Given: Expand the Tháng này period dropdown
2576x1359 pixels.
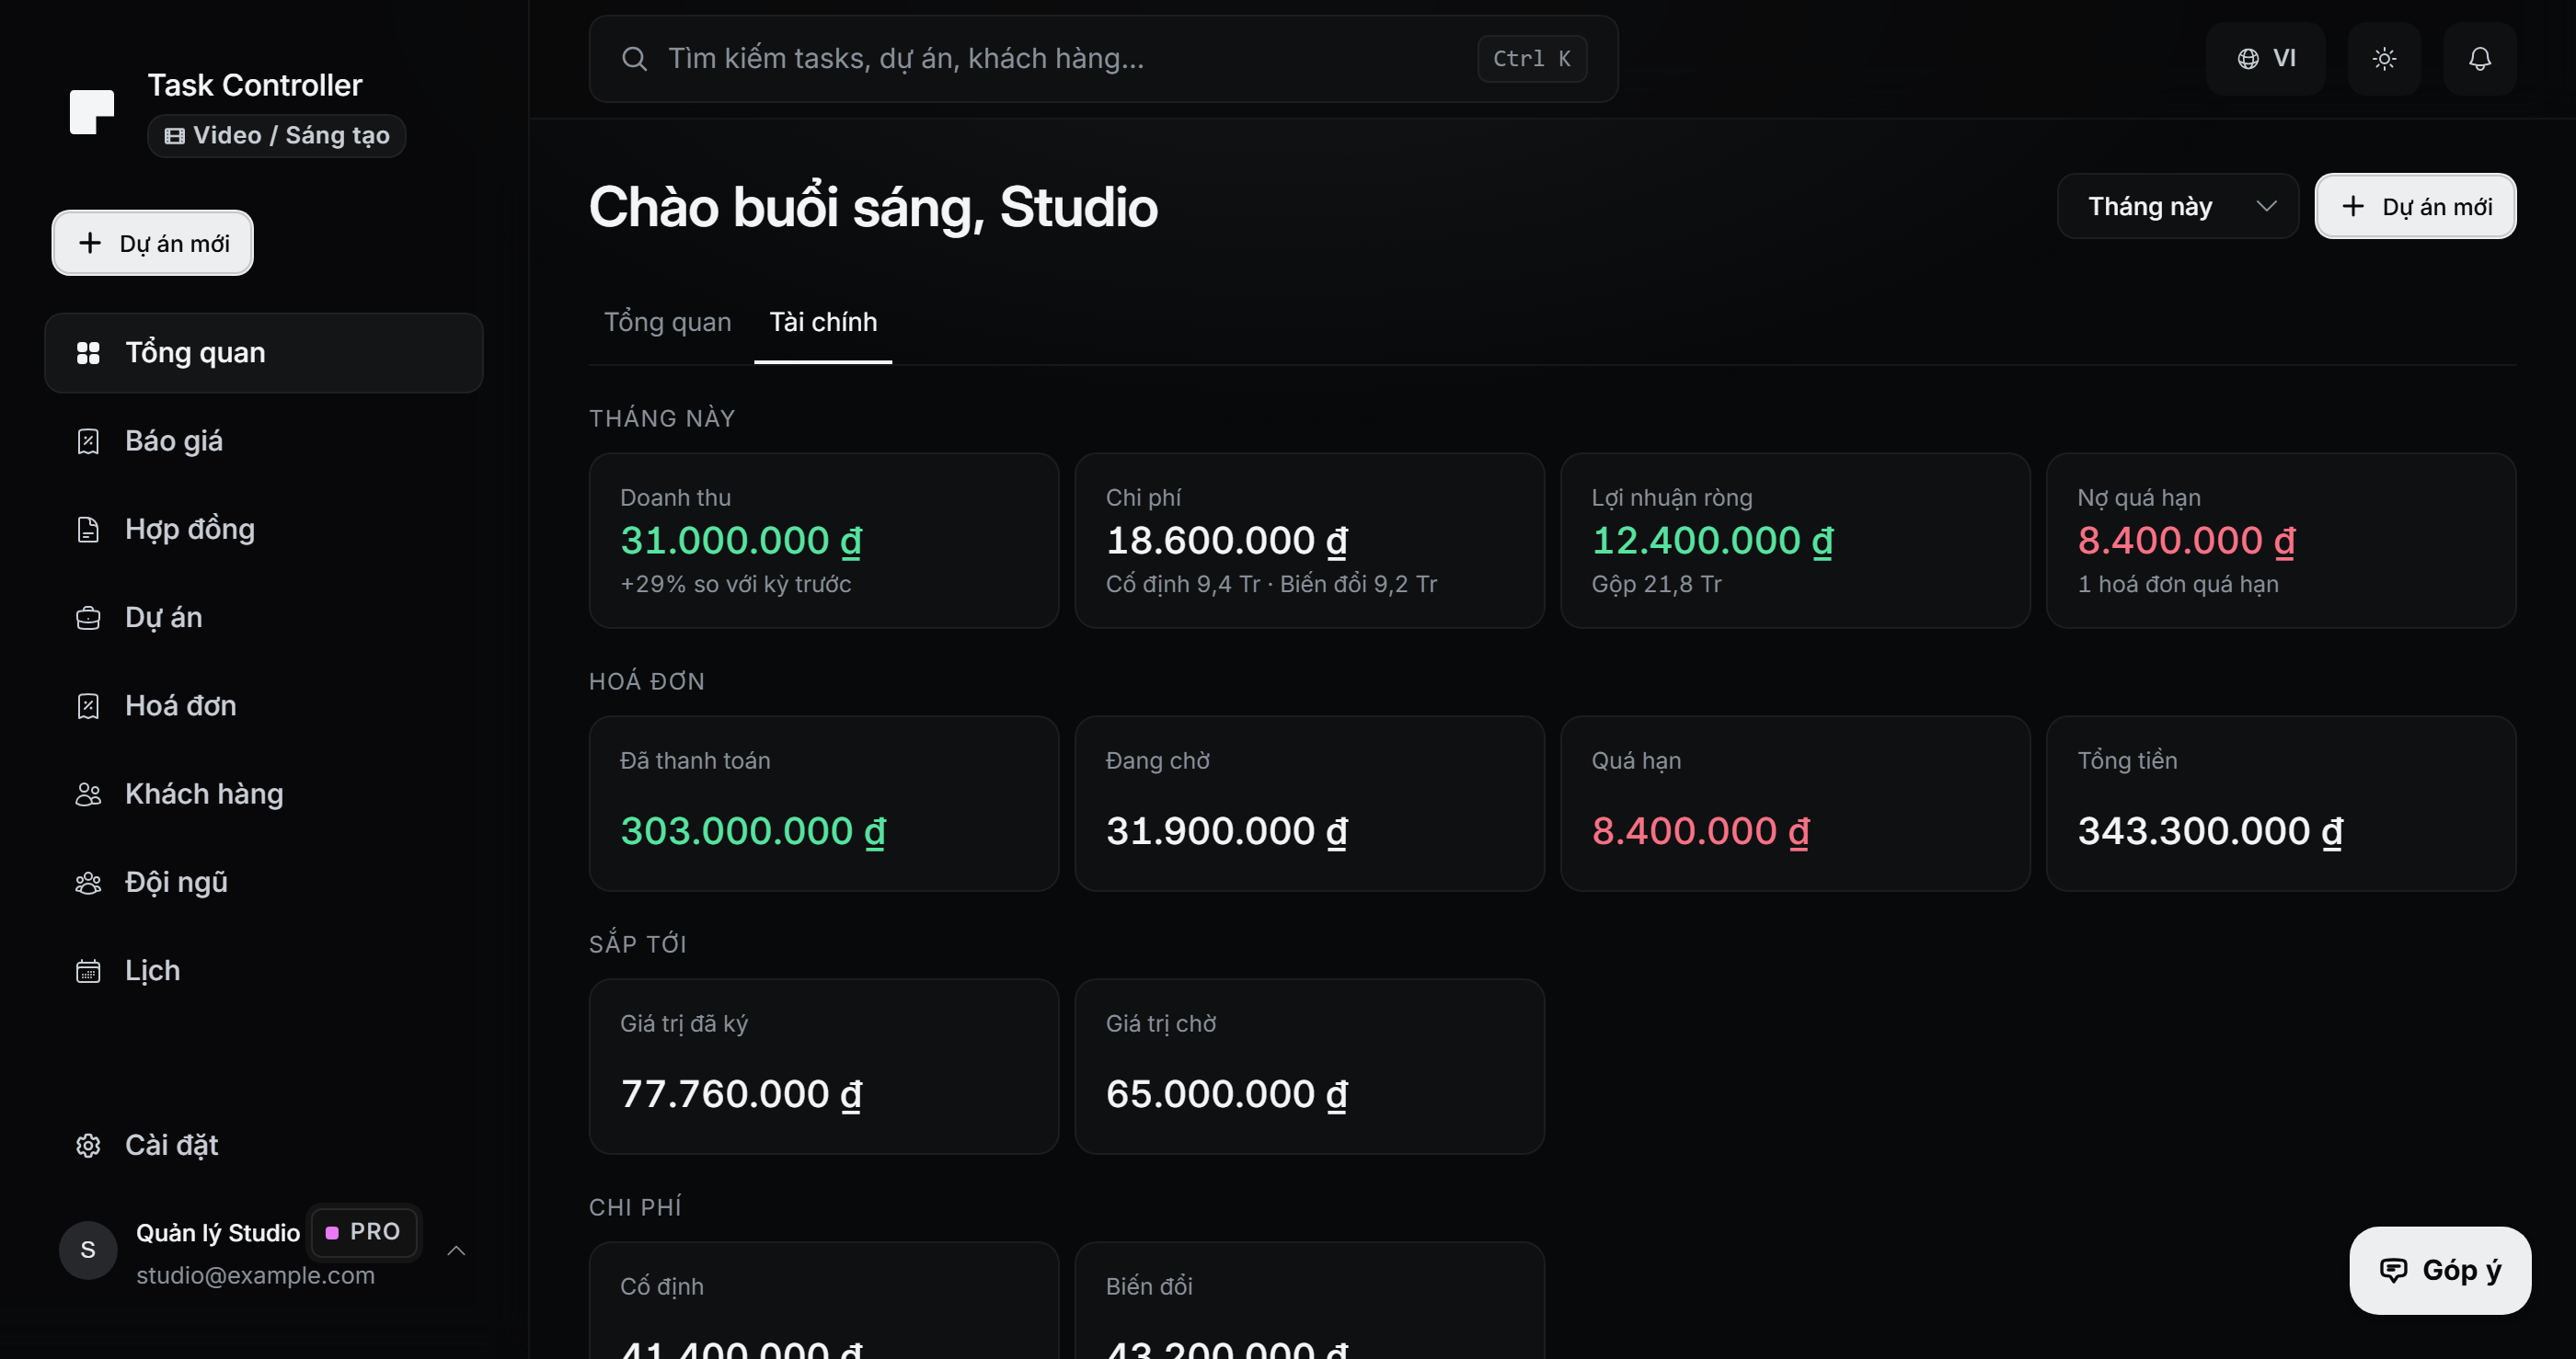Looking at the screenshot, I should click(x=2177, y=207).
